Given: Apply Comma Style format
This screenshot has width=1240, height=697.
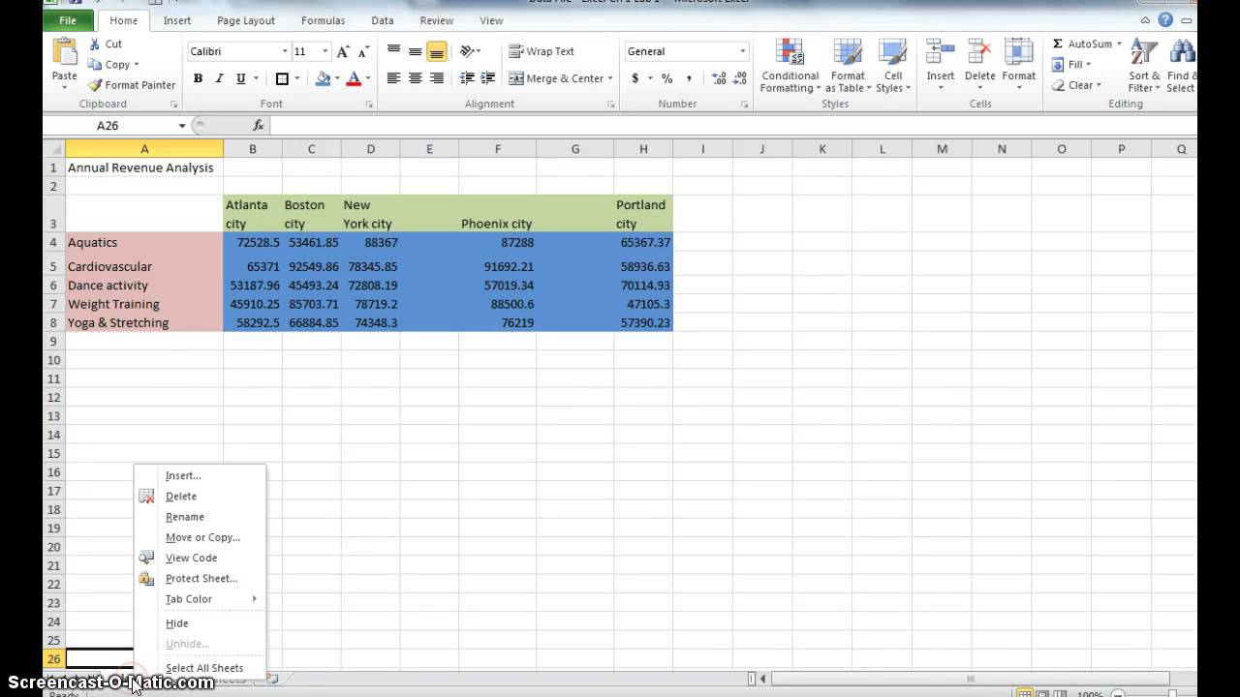Looking at the screenshot, I should pos(689,78).
